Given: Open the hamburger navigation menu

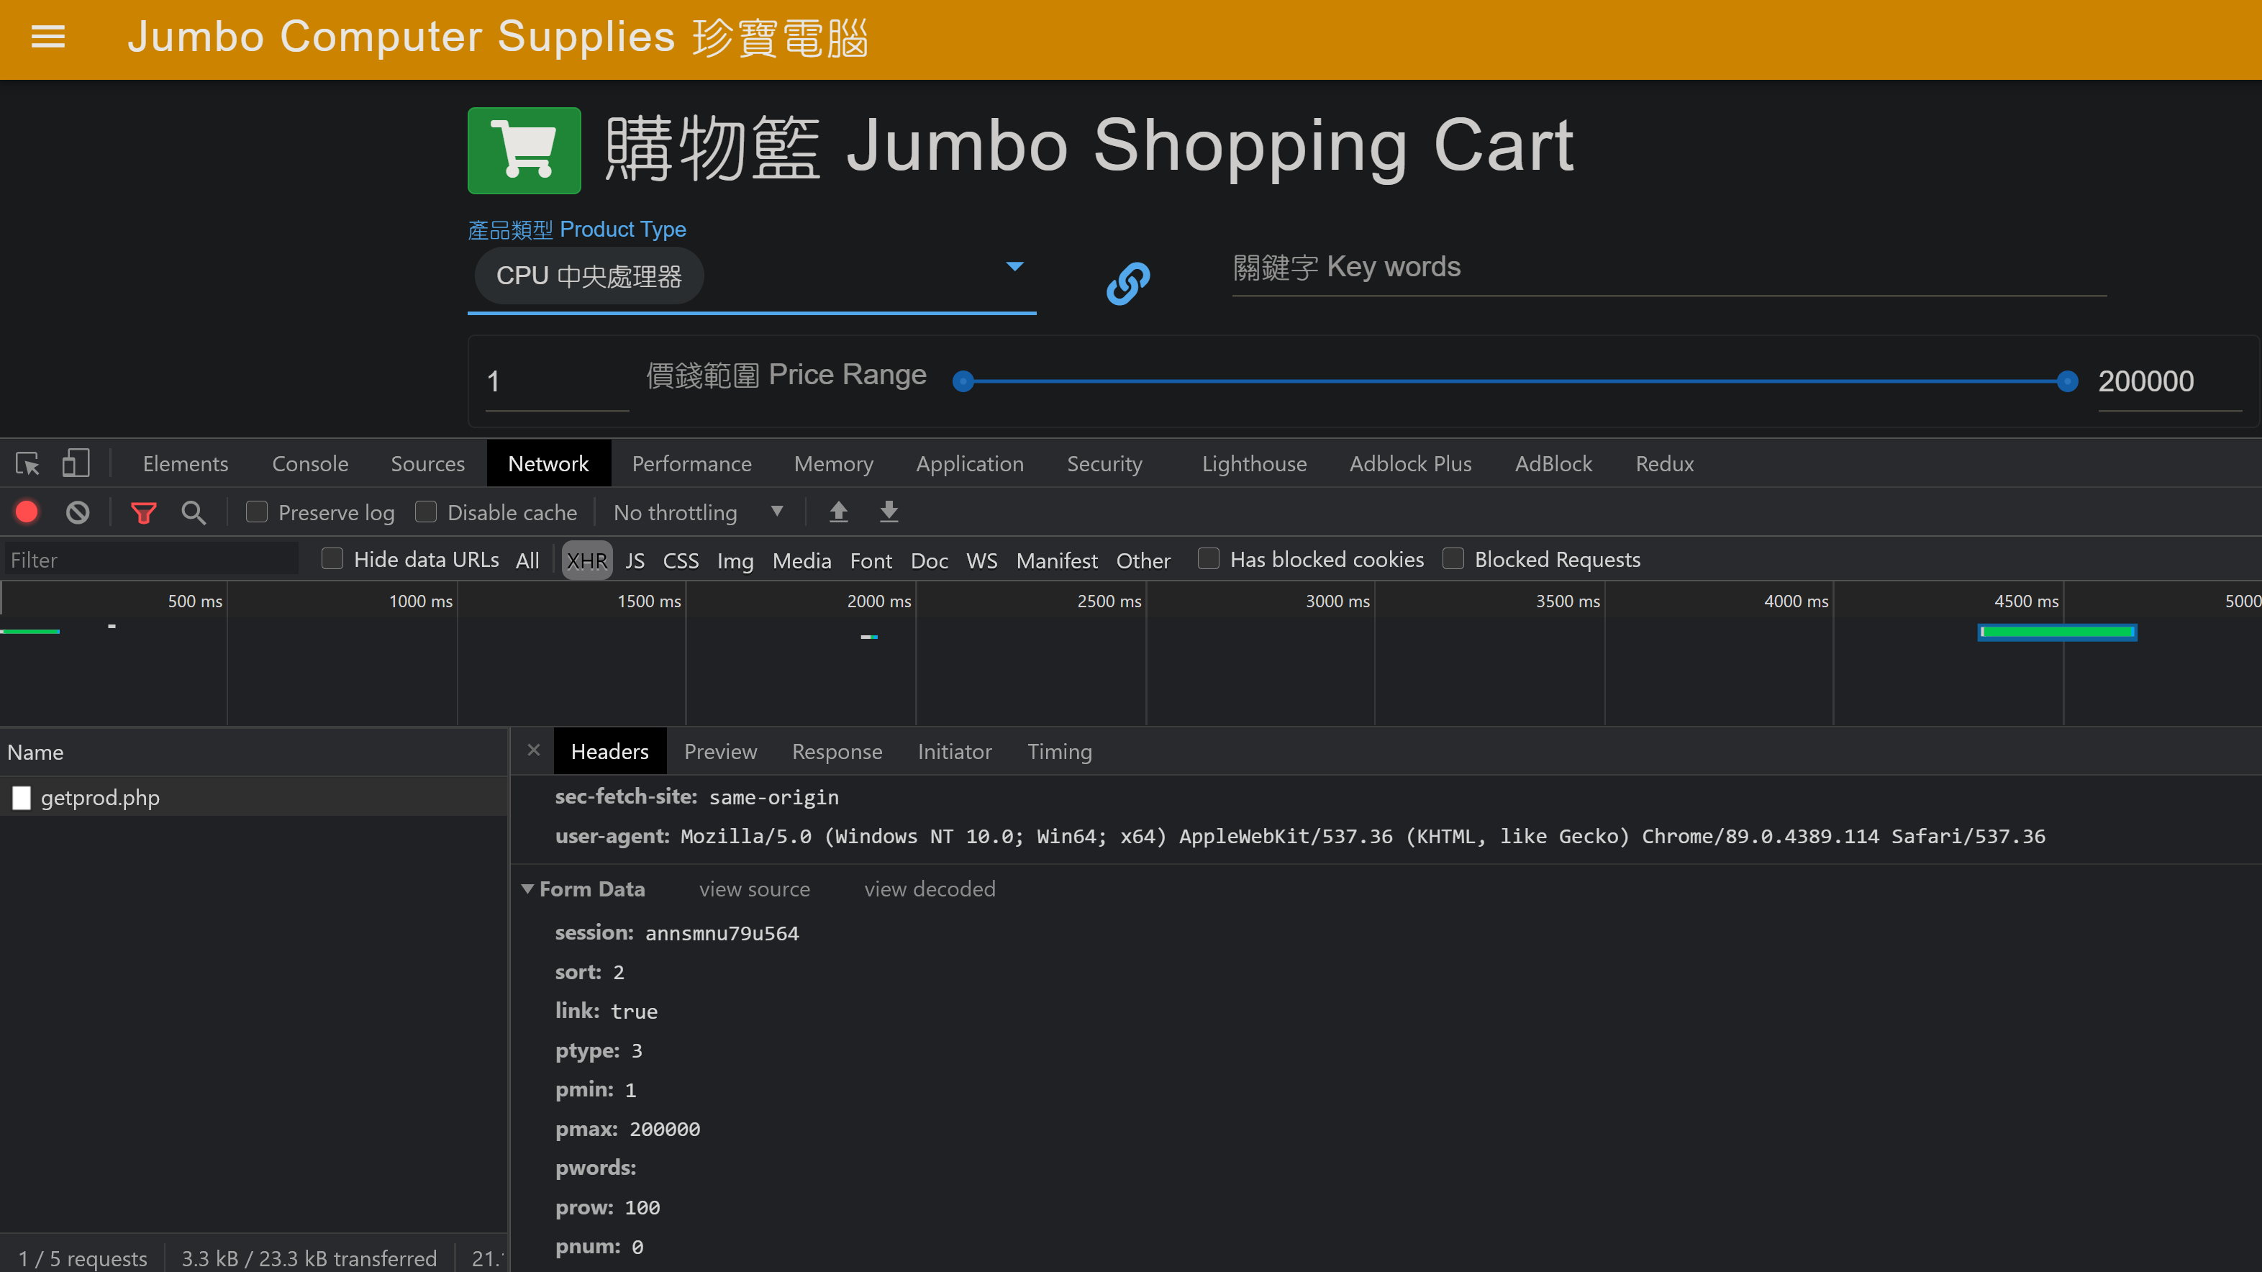Looking at the screenshot, I should [48, 37].
